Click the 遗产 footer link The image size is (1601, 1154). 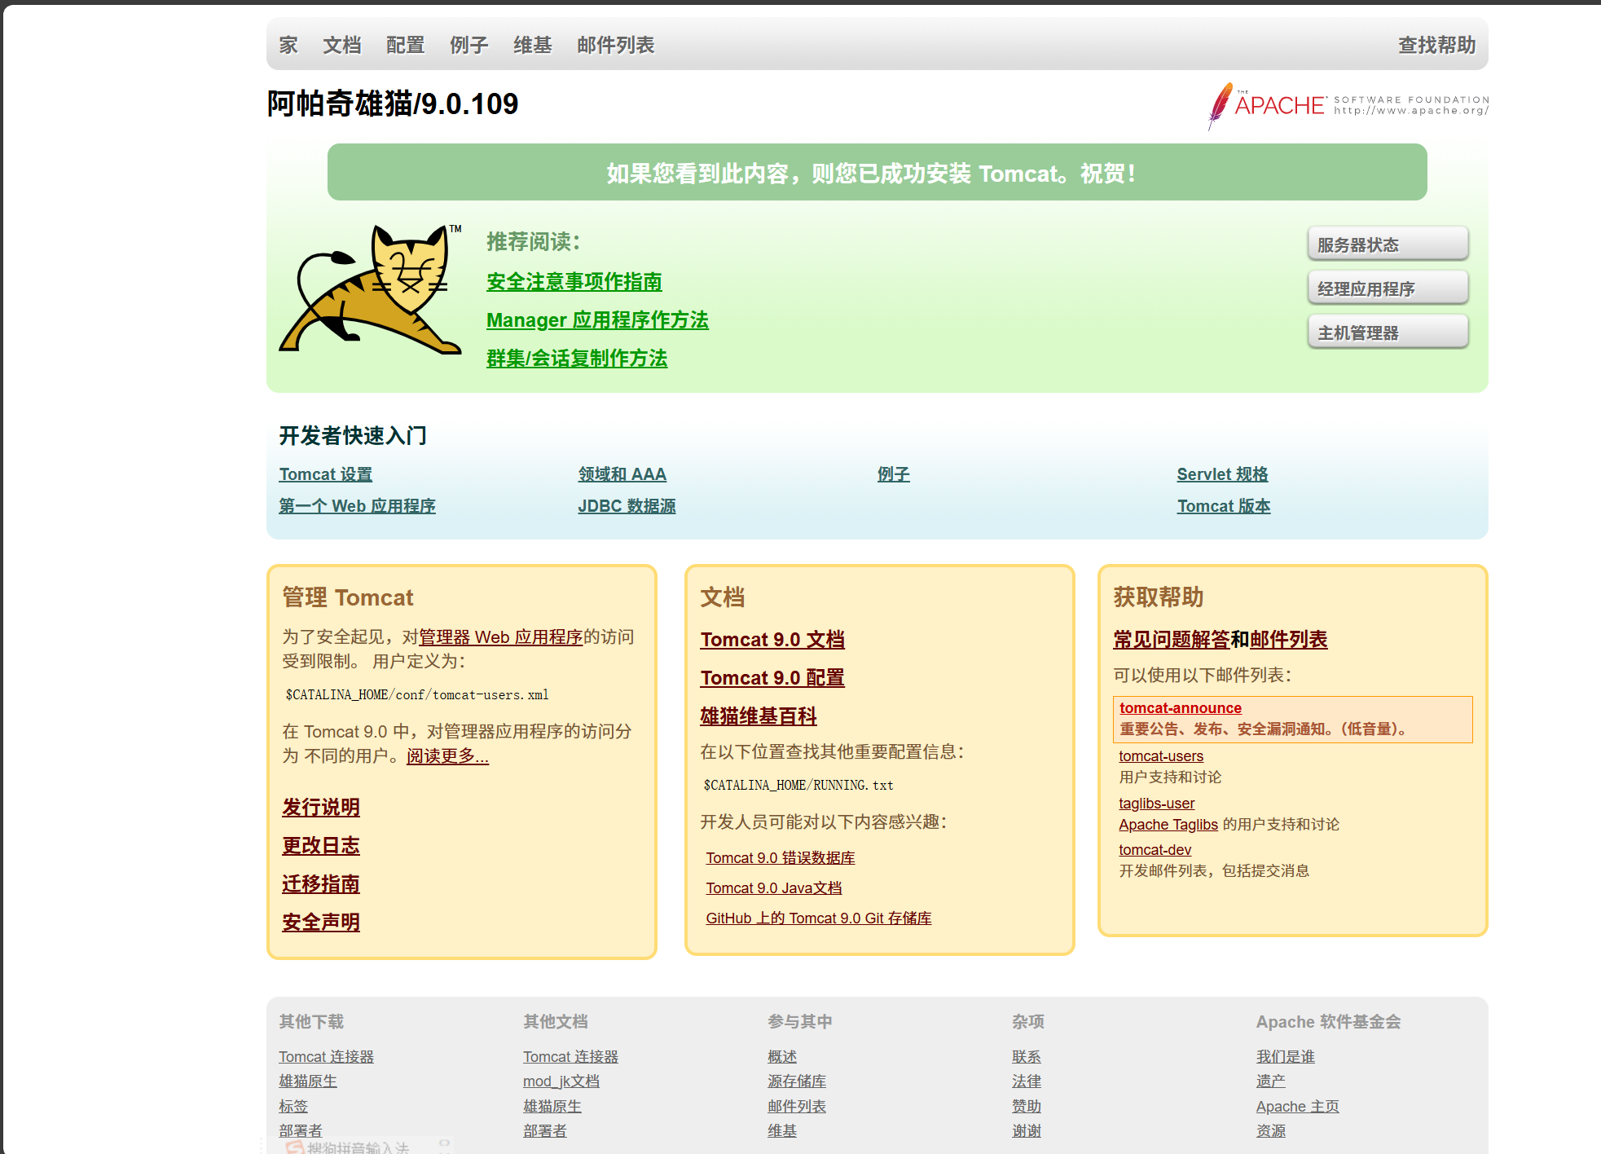(1271, 1081)
